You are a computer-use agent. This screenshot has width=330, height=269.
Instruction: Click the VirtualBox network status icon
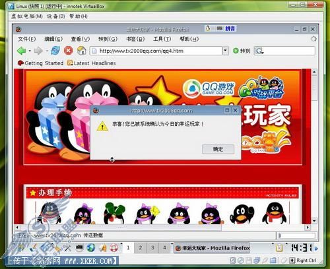(x=257, y=260)
